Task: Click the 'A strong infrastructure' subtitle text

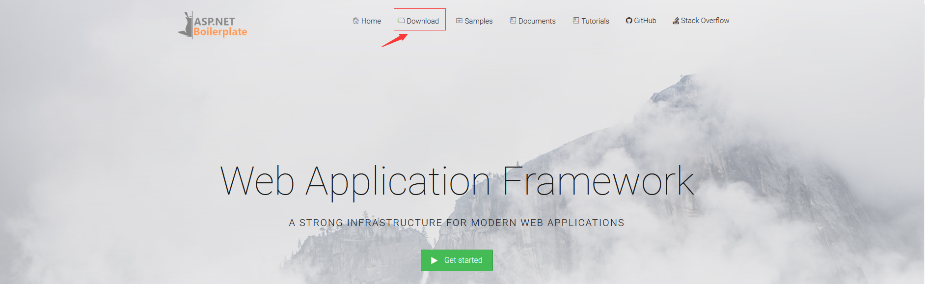Action: (457, 223)
